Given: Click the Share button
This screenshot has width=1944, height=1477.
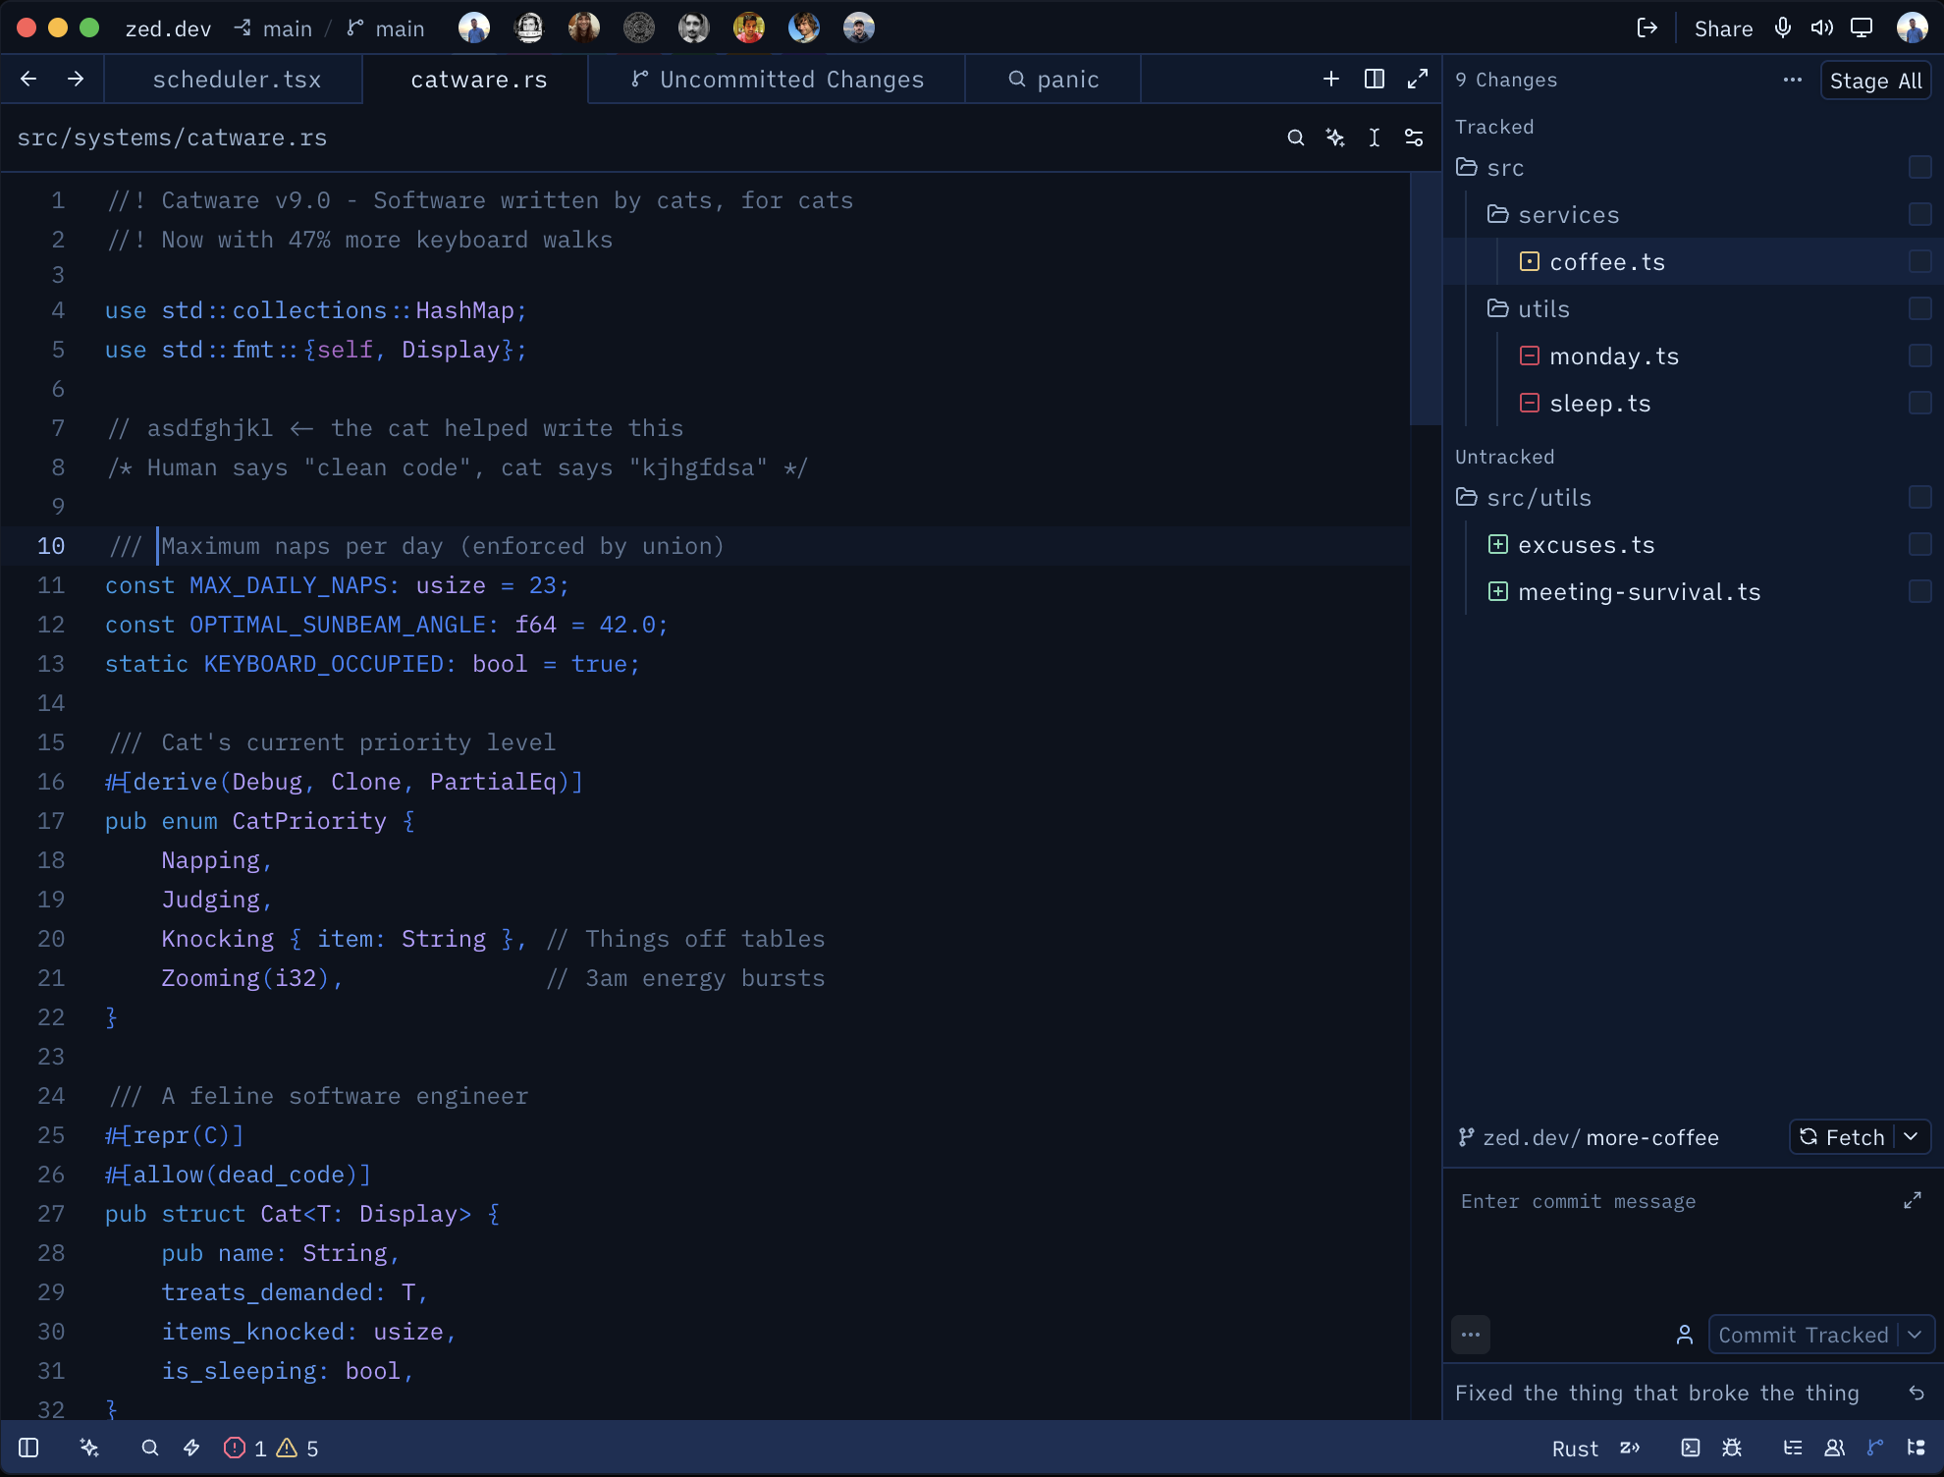Looking at the screenshot, I should (1723, 28).
